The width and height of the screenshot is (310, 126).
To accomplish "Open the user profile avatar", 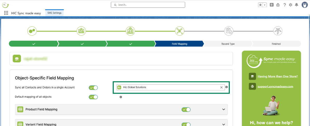I will tap(305, 5).
